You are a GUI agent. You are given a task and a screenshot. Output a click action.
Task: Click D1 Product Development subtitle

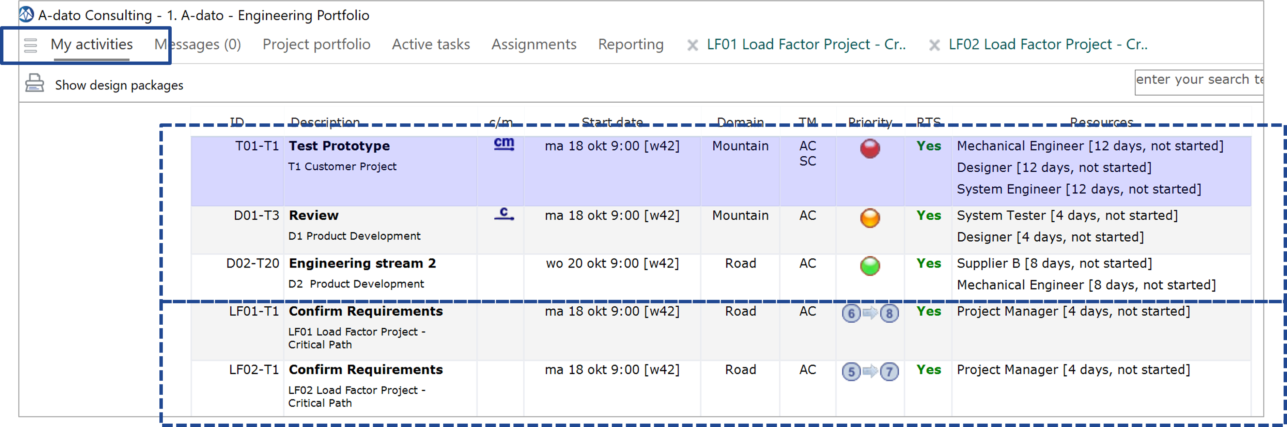(354, 236)
